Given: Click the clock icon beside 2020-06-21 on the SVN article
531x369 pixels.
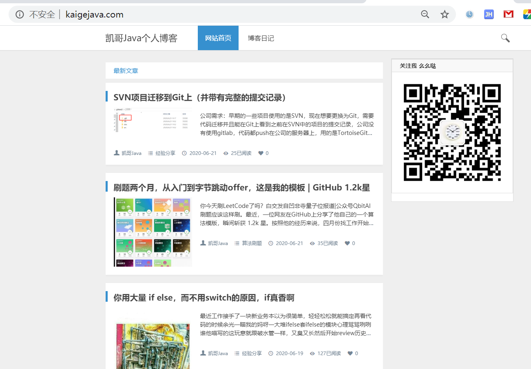Looking at the screenshot, I should click(184, 153).
